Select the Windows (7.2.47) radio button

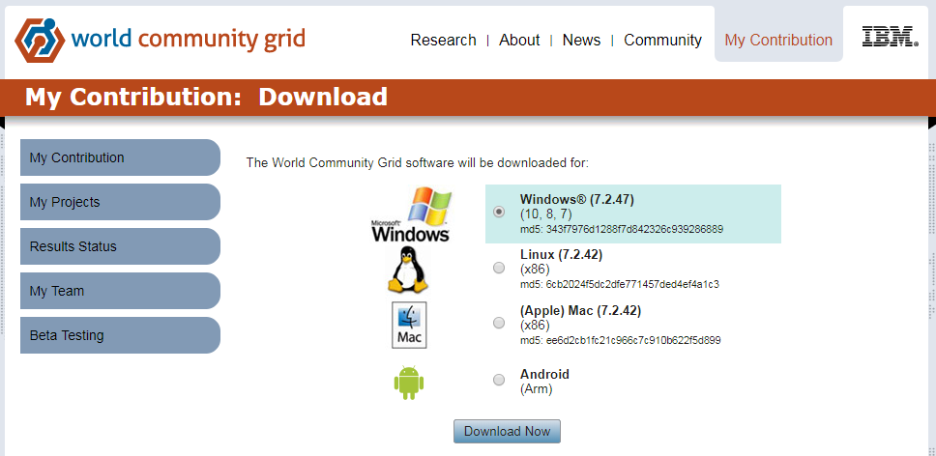[x=499, y=212]
